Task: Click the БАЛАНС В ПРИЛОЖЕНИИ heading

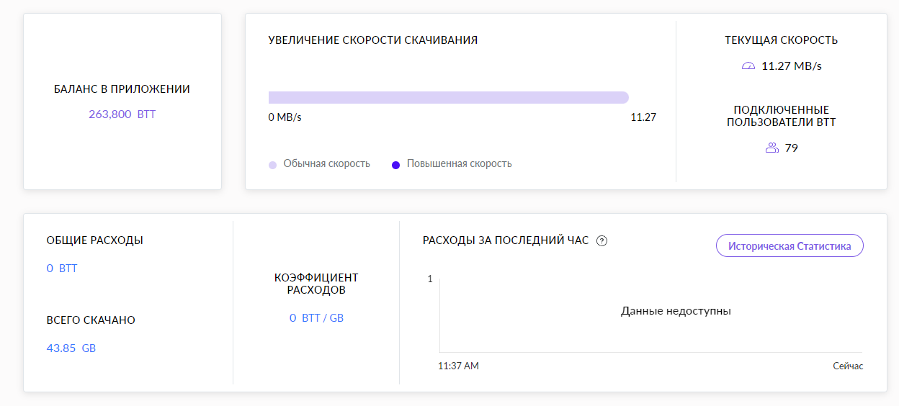Action: 122,89
